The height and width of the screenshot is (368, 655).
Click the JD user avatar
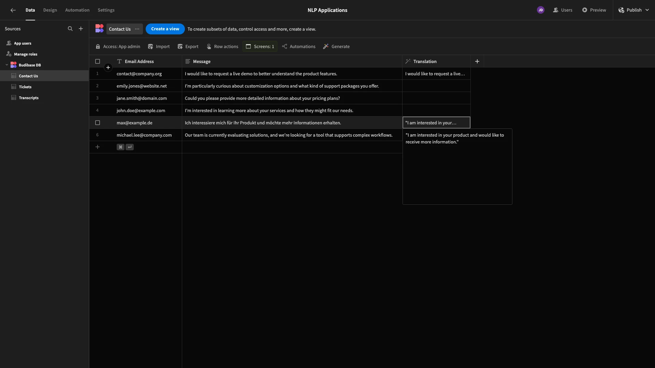[x=540, y=10]
